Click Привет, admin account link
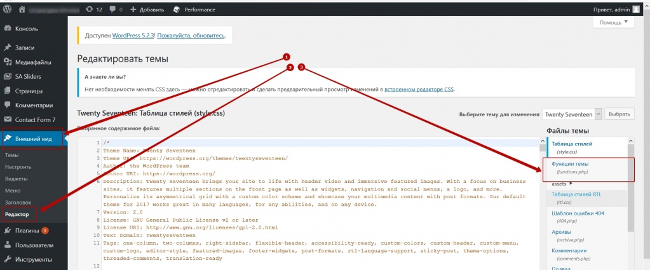Viewport: 650px width, 270px height. click(613, 9)
